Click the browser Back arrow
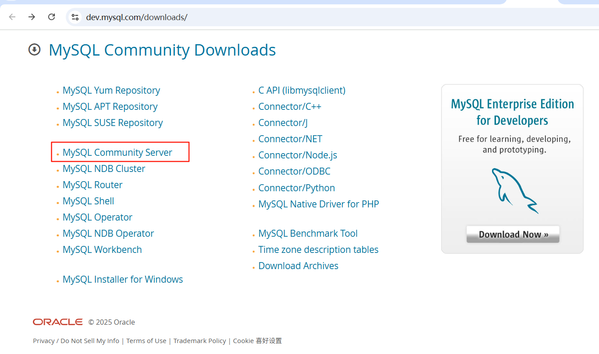599x354 pixels. point(12,17)
